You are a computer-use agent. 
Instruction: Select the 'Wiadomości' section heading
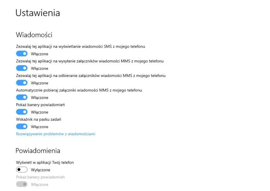pos(34,34)
